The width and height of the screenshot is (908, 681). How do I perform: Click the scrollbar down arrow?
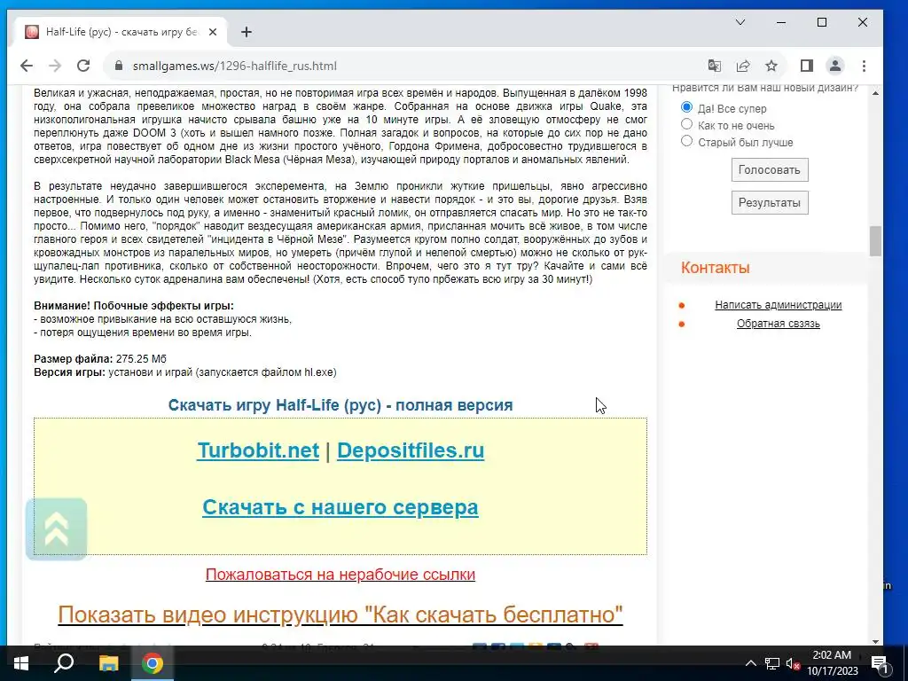click(x=875, y=641)
